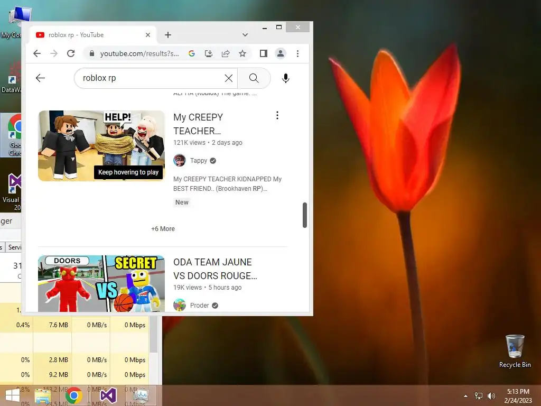The image size is (541, 406).
Task: Visit the Proder channel name link
Action: coord(199,305)
